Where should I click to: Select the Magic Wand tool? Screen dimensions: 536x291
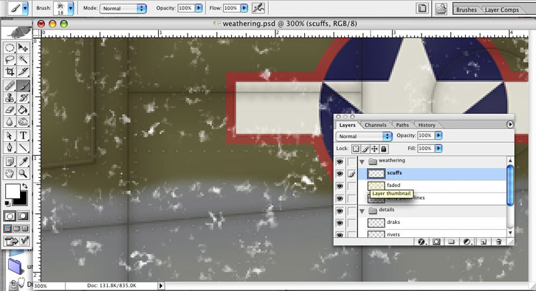[23, 60]
